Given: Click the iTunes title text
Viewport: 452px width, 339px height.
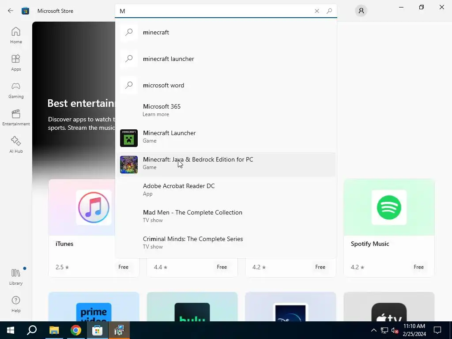Looking at the screenshot, I should (x=64, y=244).
